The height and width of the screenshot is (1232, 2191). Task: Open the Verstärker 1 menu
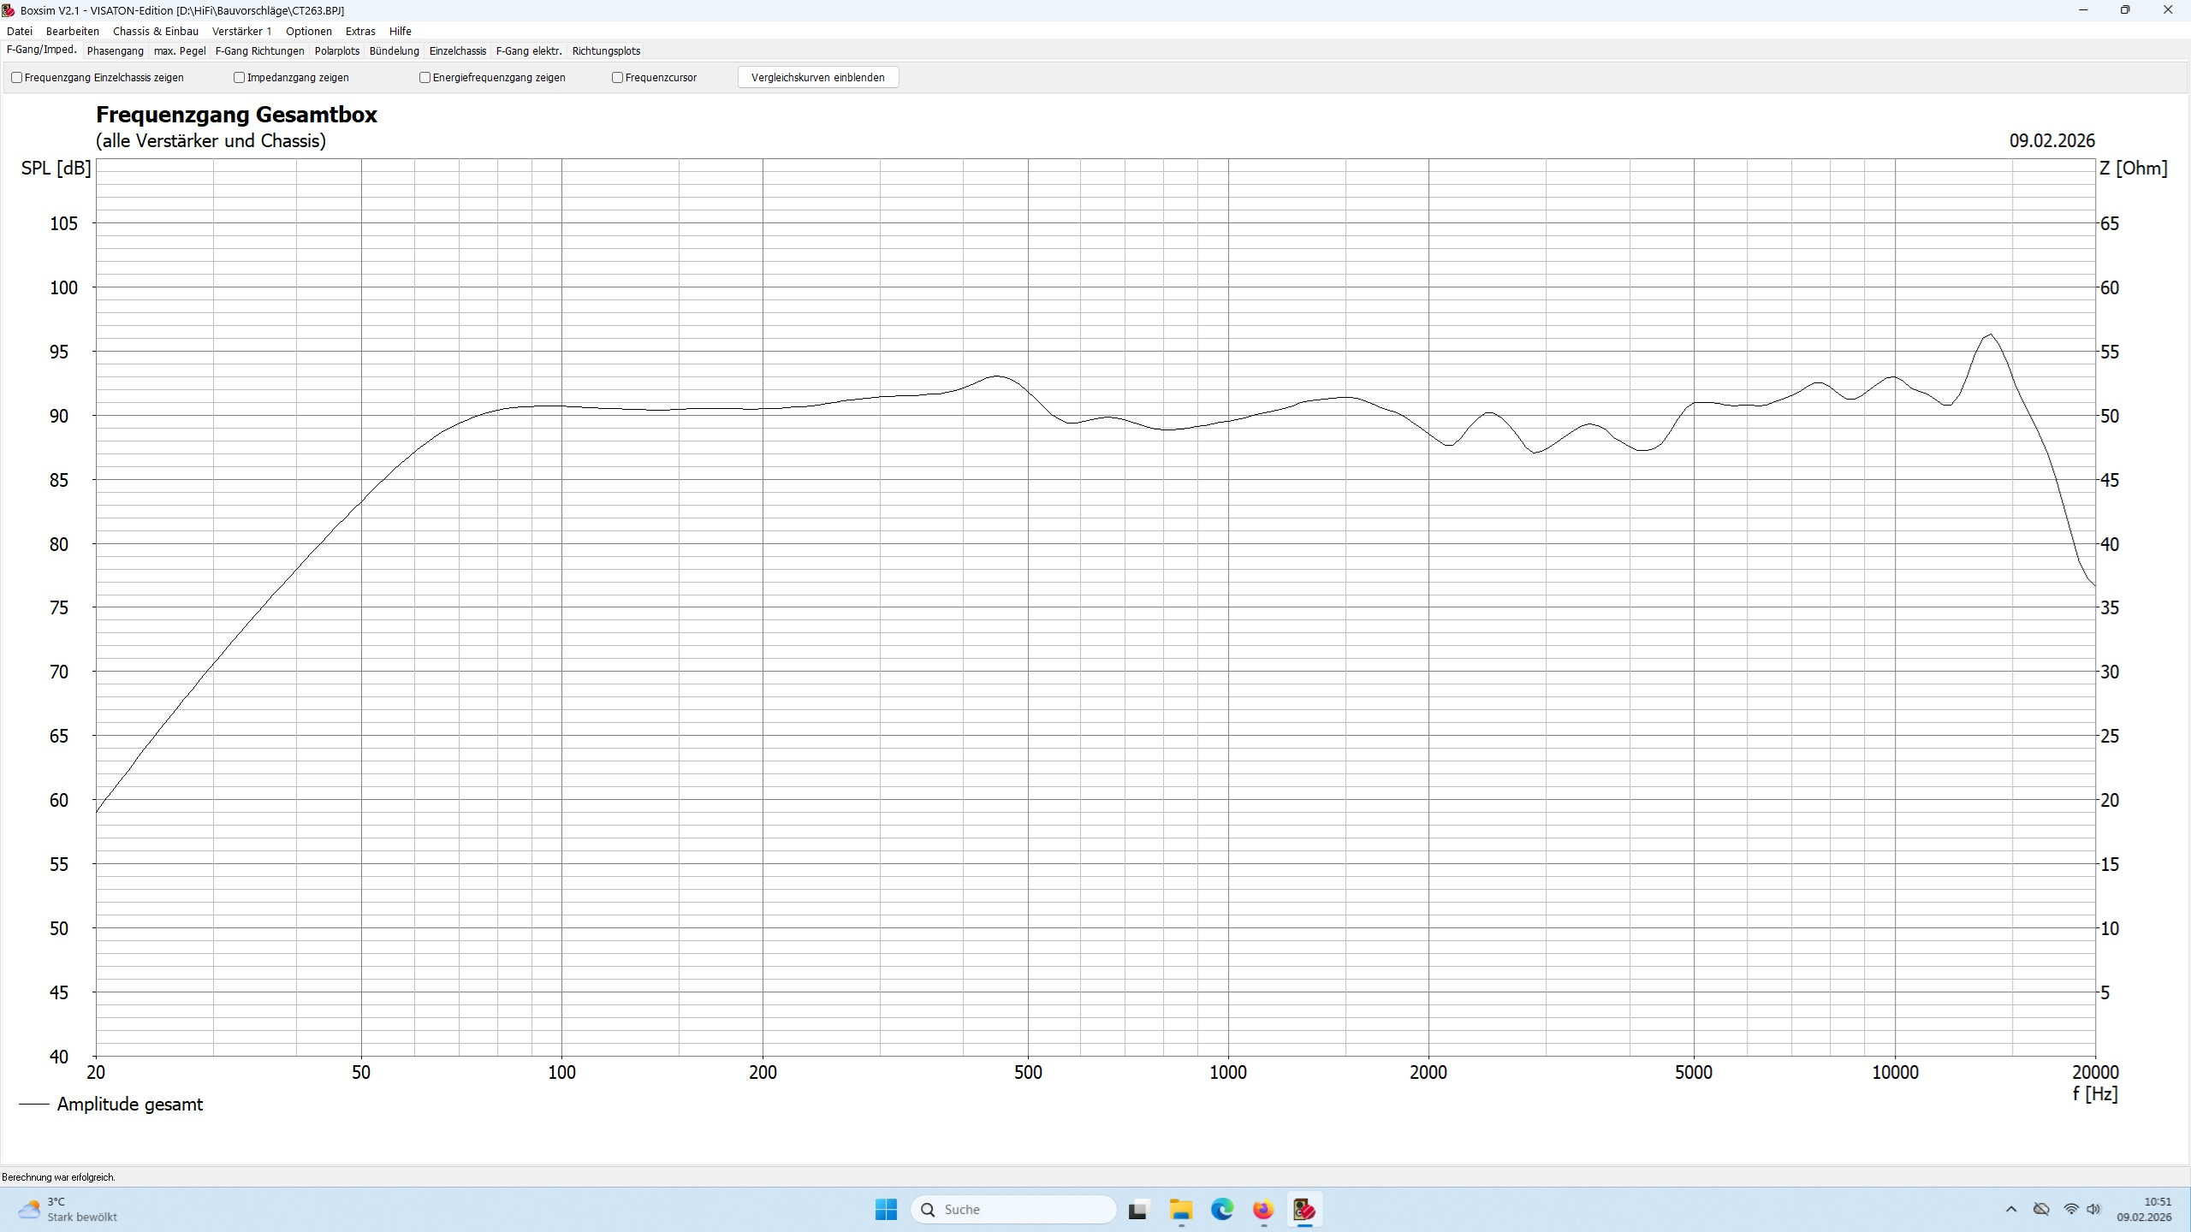click(241, 32)
